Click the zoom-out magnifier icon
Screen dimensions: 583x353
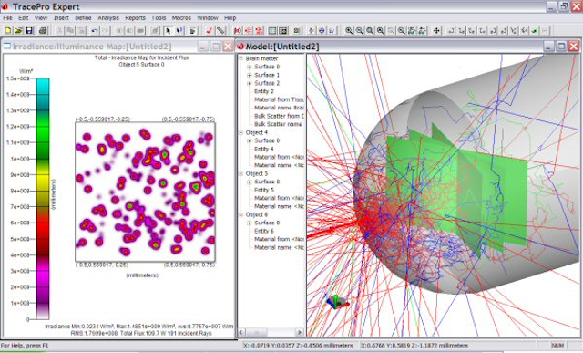(x=359, y=30)
